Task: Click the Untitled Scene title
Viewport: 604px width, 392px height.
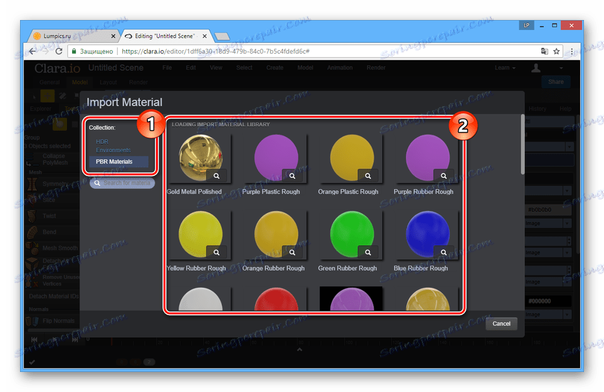Action: click(x=115, y=68)
